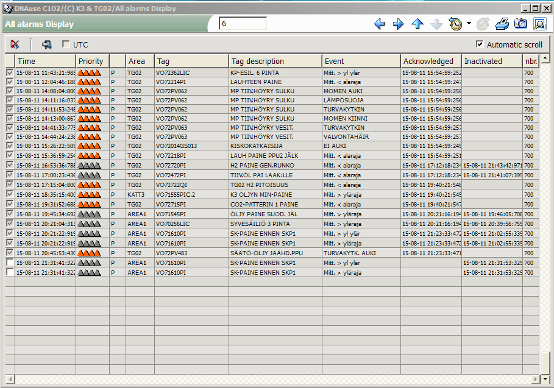Sort by the Time column header

pos(45,61)
